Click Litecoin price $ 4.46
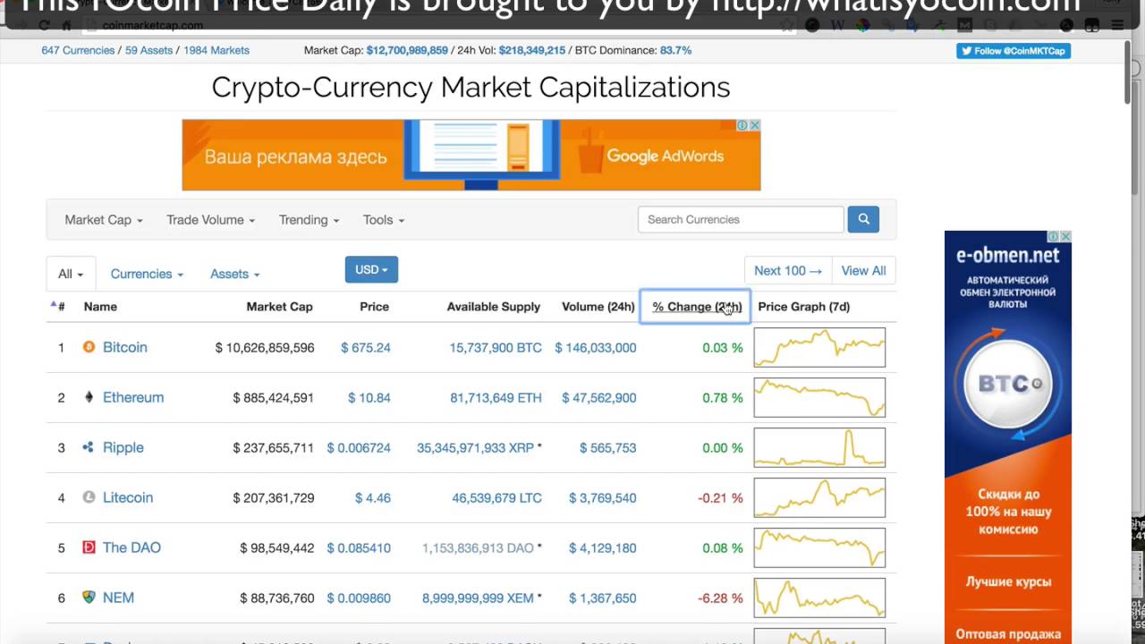This screenshot has height=644, width=1145. click(373, 498)
